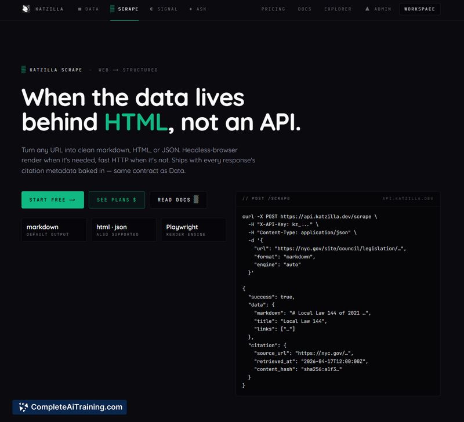Click the Admin triangle icon
The width and height of the screenshot is (464, 422).
pyautogui.click(x=367, y=9)
